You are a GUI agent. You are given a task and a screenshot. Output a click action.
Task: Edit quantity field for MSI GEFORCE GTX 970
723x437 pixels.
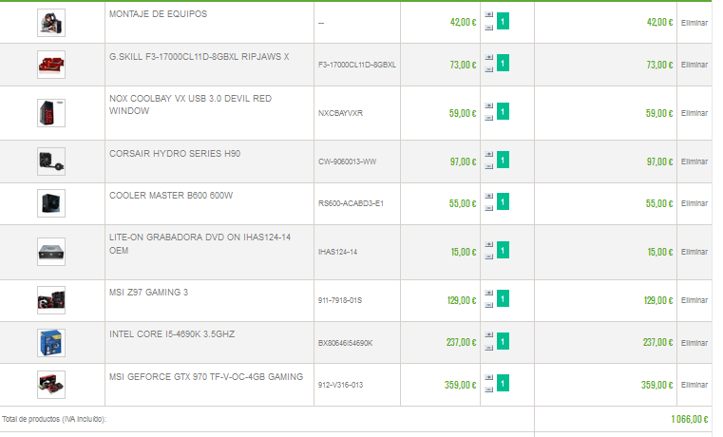tap(503, 384)
